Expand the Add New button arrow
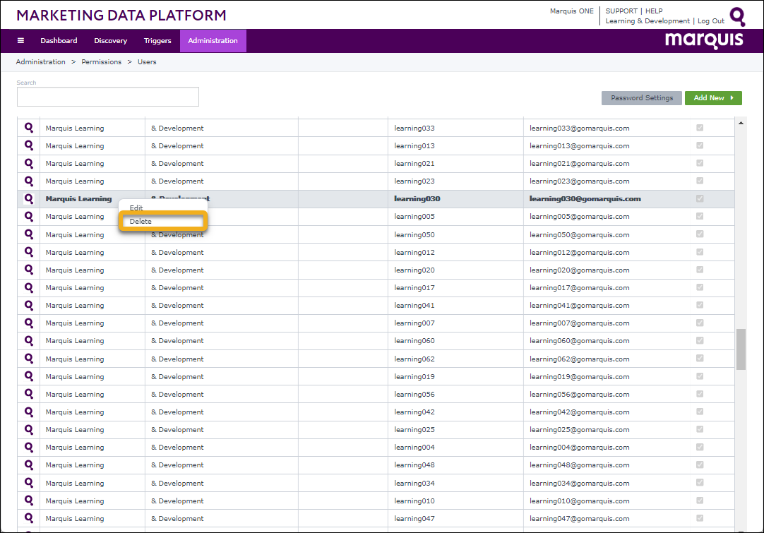Image resolution: width=764 pixels, height=533 pixels. point(732,98)
